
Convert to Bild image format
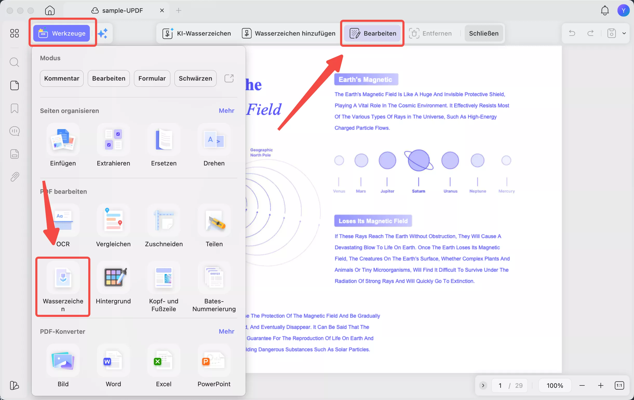63,366
